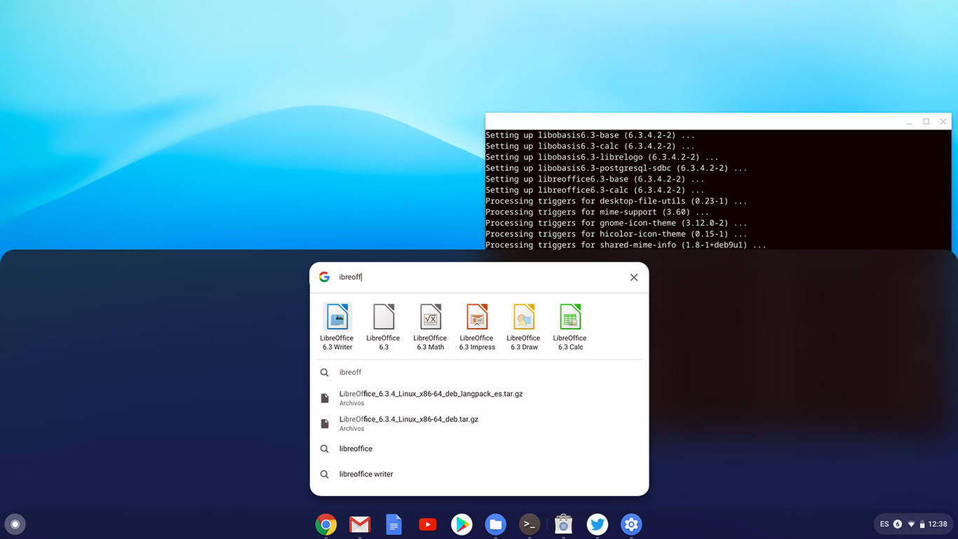Image resolution: width=958 pixels, height=539 pixels.
Task: Clear the search query with the X
Action: (633, 277)
